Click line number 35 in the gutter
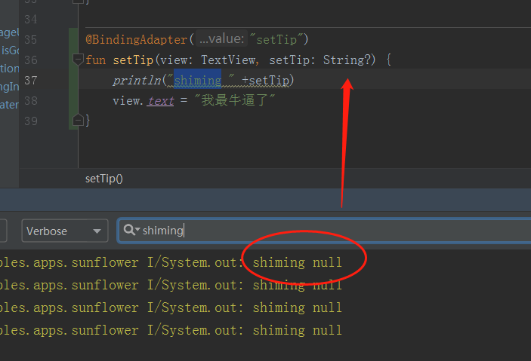Screen dimensions: 531x361 pyautogui.click(x=30, y=39)
